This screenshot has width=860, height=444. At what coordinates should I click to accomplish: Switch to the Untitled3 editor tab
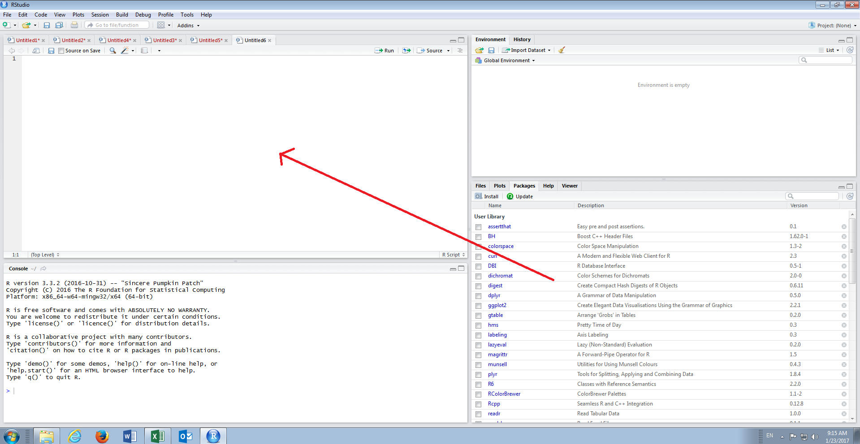(164, 40)
